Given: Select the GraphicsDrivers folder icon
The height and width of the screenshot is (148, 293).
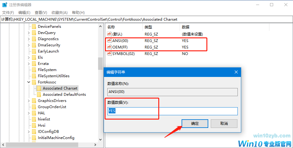Looking at the screenshot, I should coord(34,101).
